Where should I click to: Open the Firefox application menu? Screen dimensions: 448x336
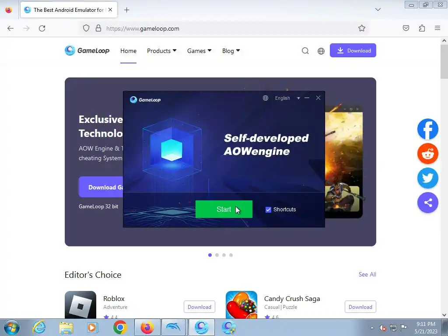[437, 28]
